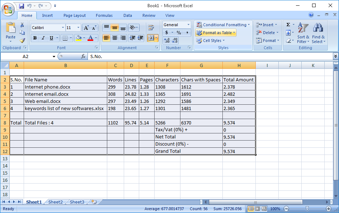Apply yellow fill color to cells
Screen dimensions: 339x213
[79, 38]
